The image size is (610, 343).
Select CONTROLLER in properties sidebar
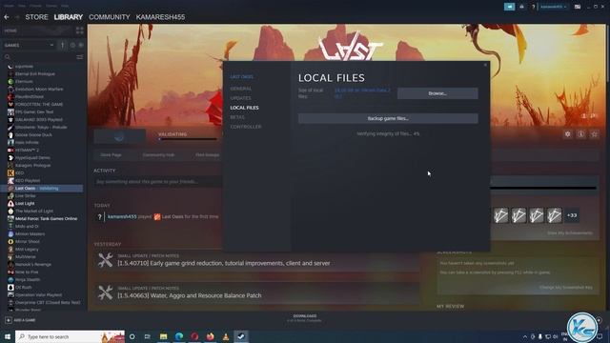(x=246, y=127)
